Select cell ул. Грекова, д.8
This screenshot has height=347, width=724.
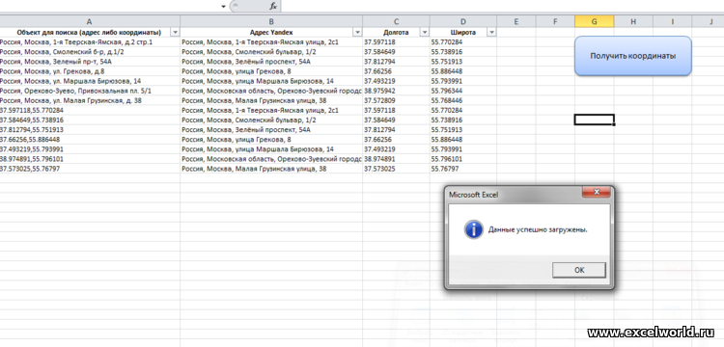coord(90,71)
